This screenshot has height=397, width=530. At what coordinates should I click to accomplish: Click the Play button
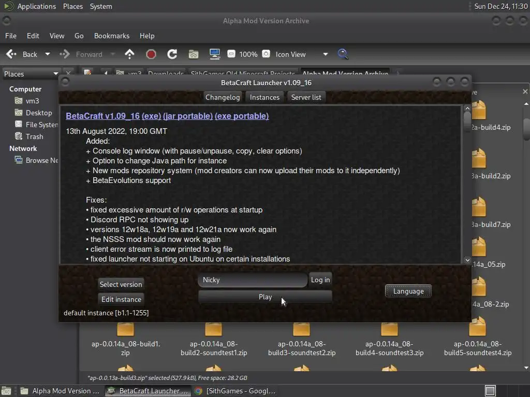tap(266, 297)
